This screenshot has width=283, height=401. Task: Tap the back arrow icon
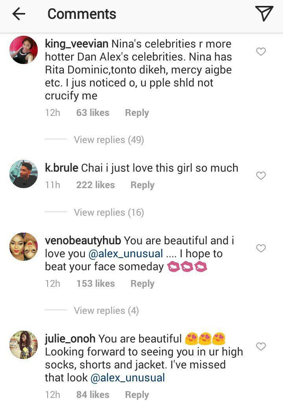coord(18,15)
